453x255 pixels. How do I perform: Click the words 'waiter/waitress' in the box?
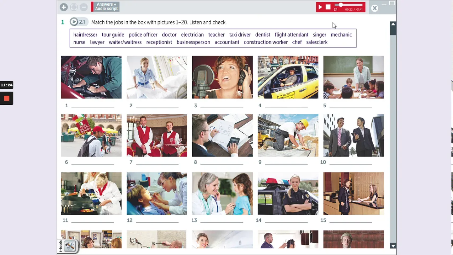pos(125,42)
